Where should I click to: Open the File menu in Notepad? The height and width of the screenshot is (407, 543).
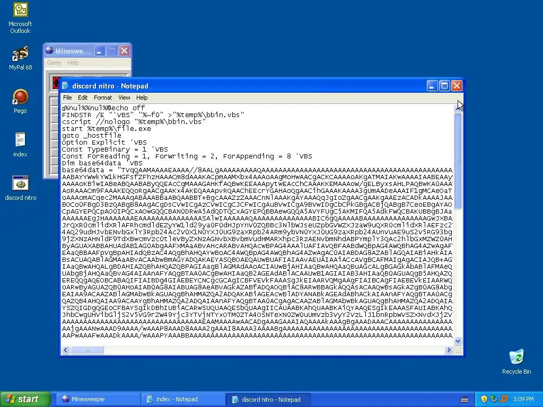(67, 98)
